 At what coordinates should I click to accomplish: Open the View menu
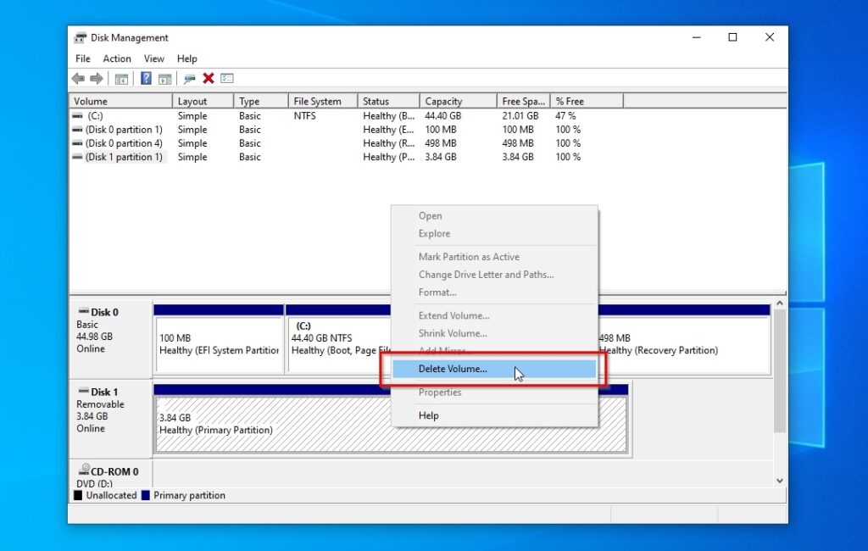(153, 58)
